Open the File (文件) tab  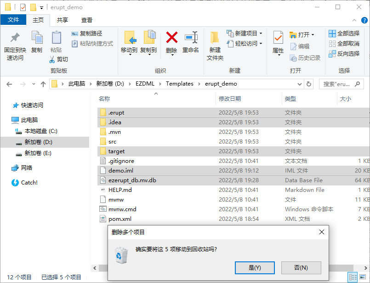pyautogui.click(x=13, y=20)
